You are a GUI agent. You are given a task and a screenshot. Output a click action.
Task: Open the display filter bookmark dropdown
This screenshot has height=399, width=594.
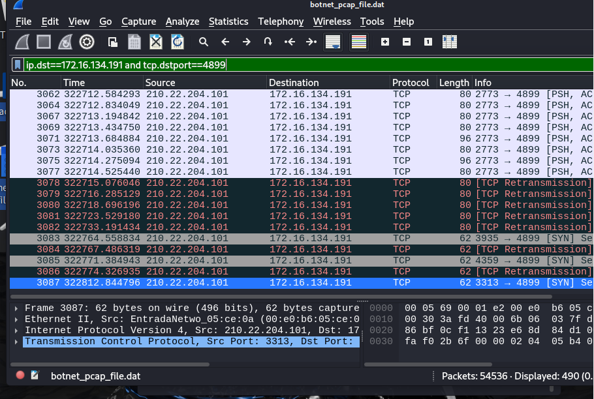click(18, 65)
